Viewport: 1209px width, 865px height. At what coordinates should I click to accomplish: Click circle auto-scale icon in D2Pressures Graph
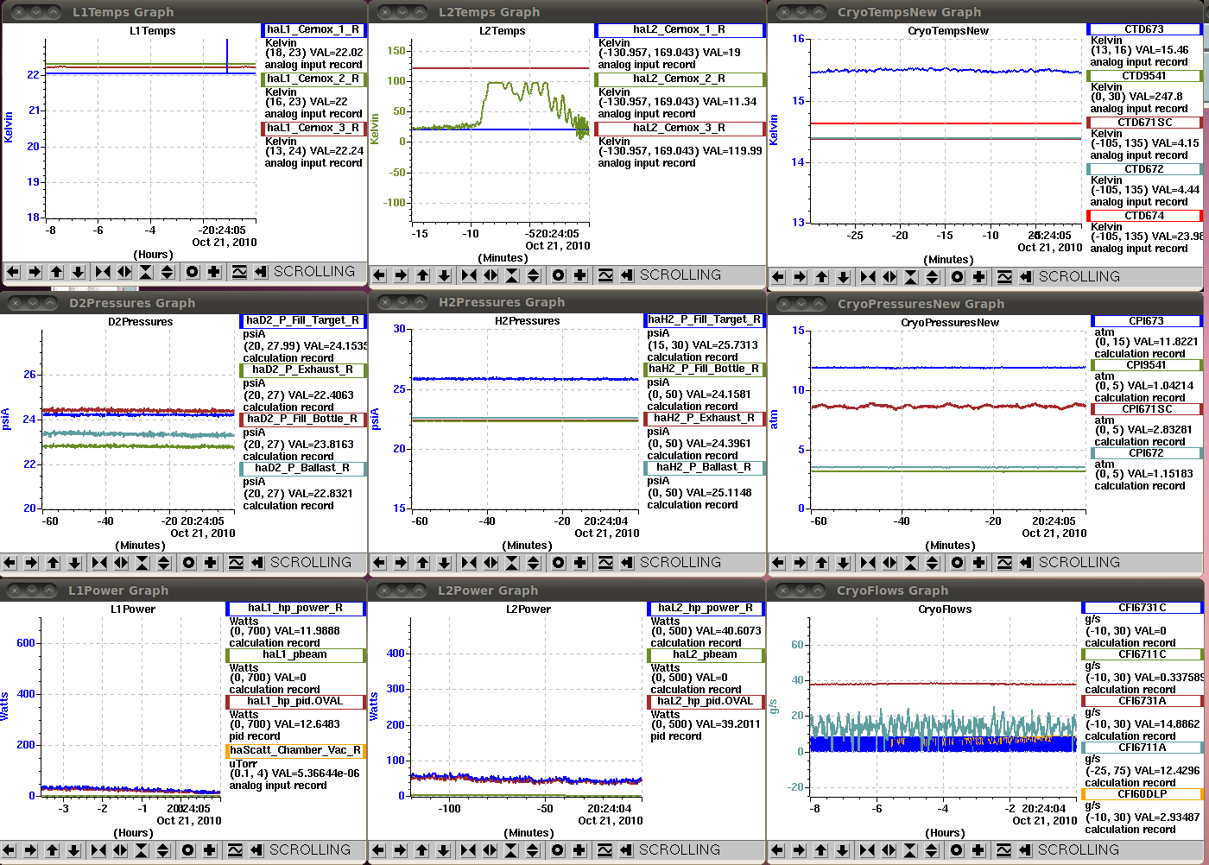point(189,563)
